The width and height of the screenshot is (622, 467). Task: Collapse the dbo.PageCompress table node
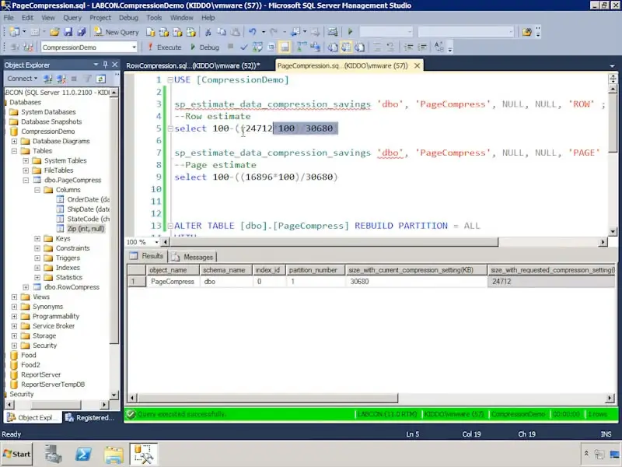point(26,180)
